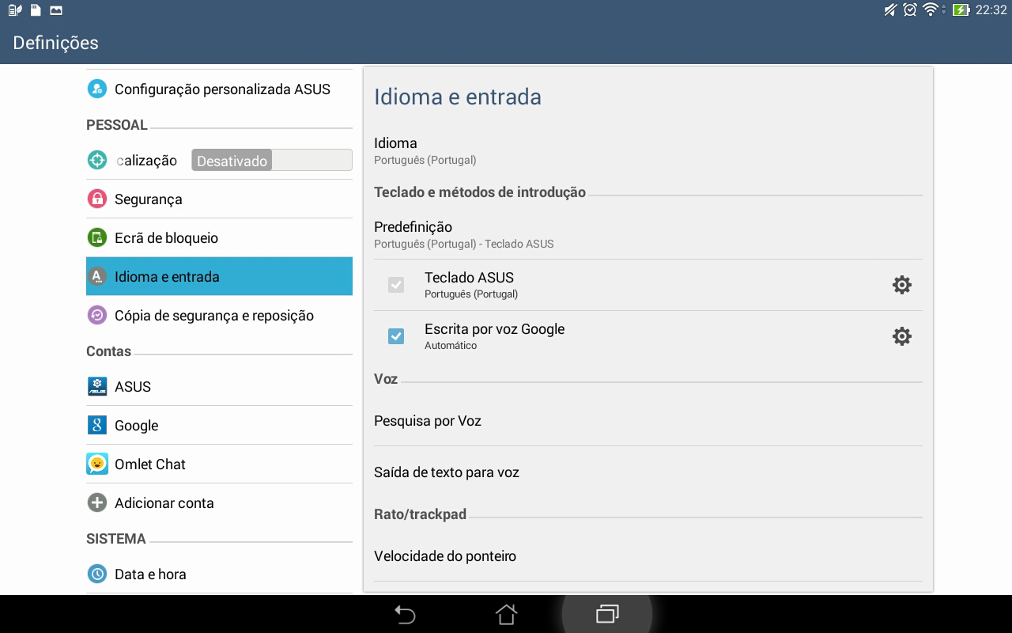Screen dimensions: 1012x633
Task: Tap the location target icon
Action: [x=96, y=160]
